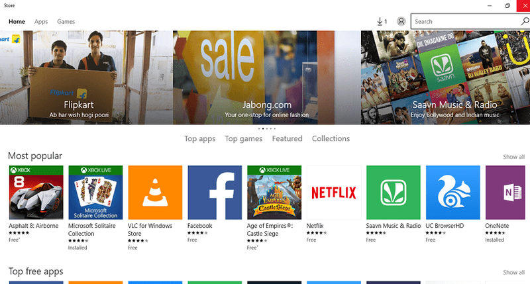Click the OneNote title text
Screen dimensions: 530x284
497,226
